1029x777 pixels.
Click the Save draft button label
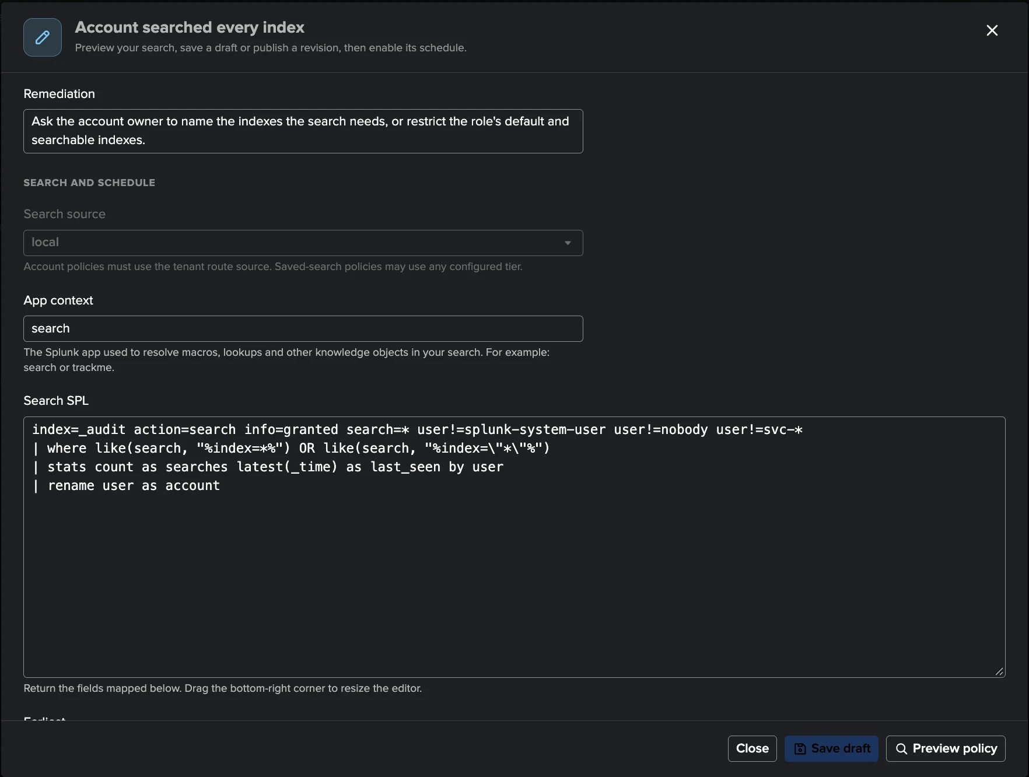[x=841, y=749]
